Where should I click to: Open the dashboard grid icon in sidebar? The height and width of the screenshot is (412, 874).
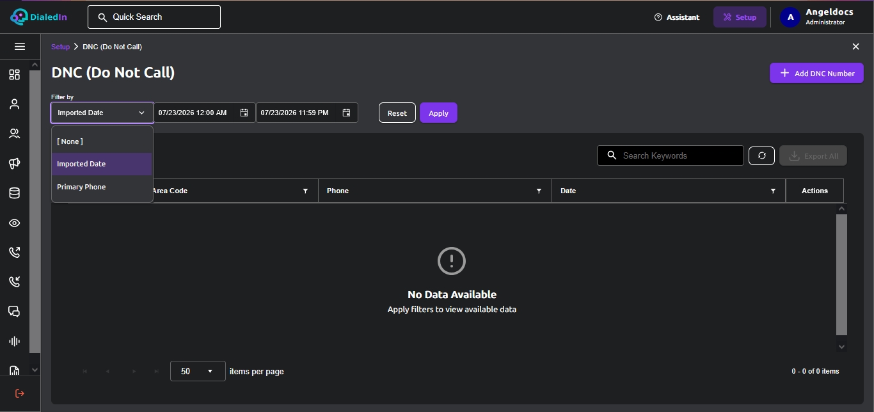[14, 75]
